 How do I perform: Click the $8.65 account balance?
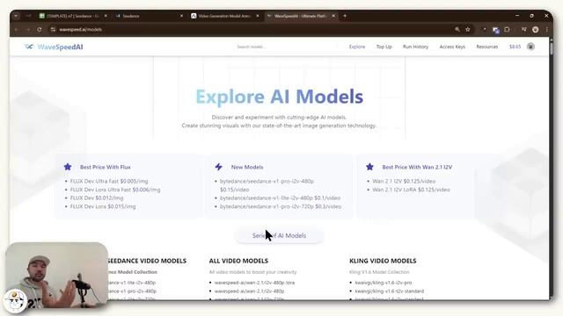(515, 47)
